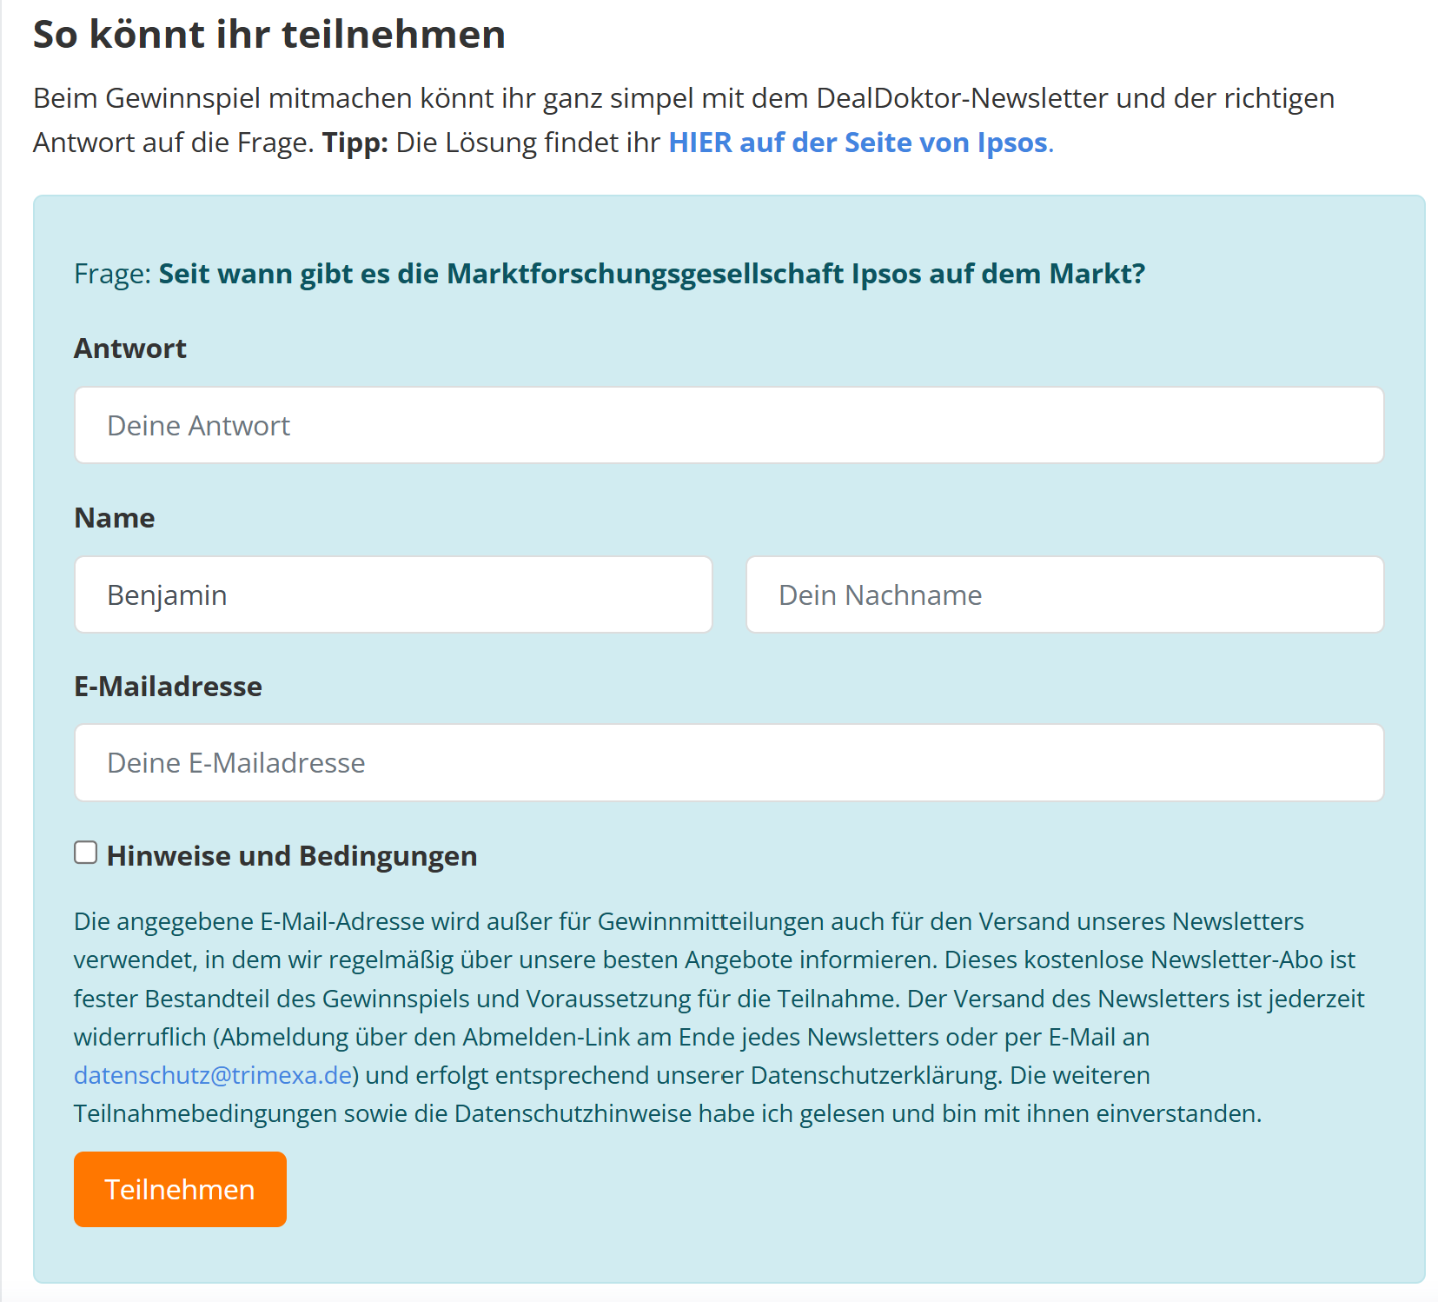
Task: Click the So könnt ihr teilnehmen heading
Action: pos(269,35)
